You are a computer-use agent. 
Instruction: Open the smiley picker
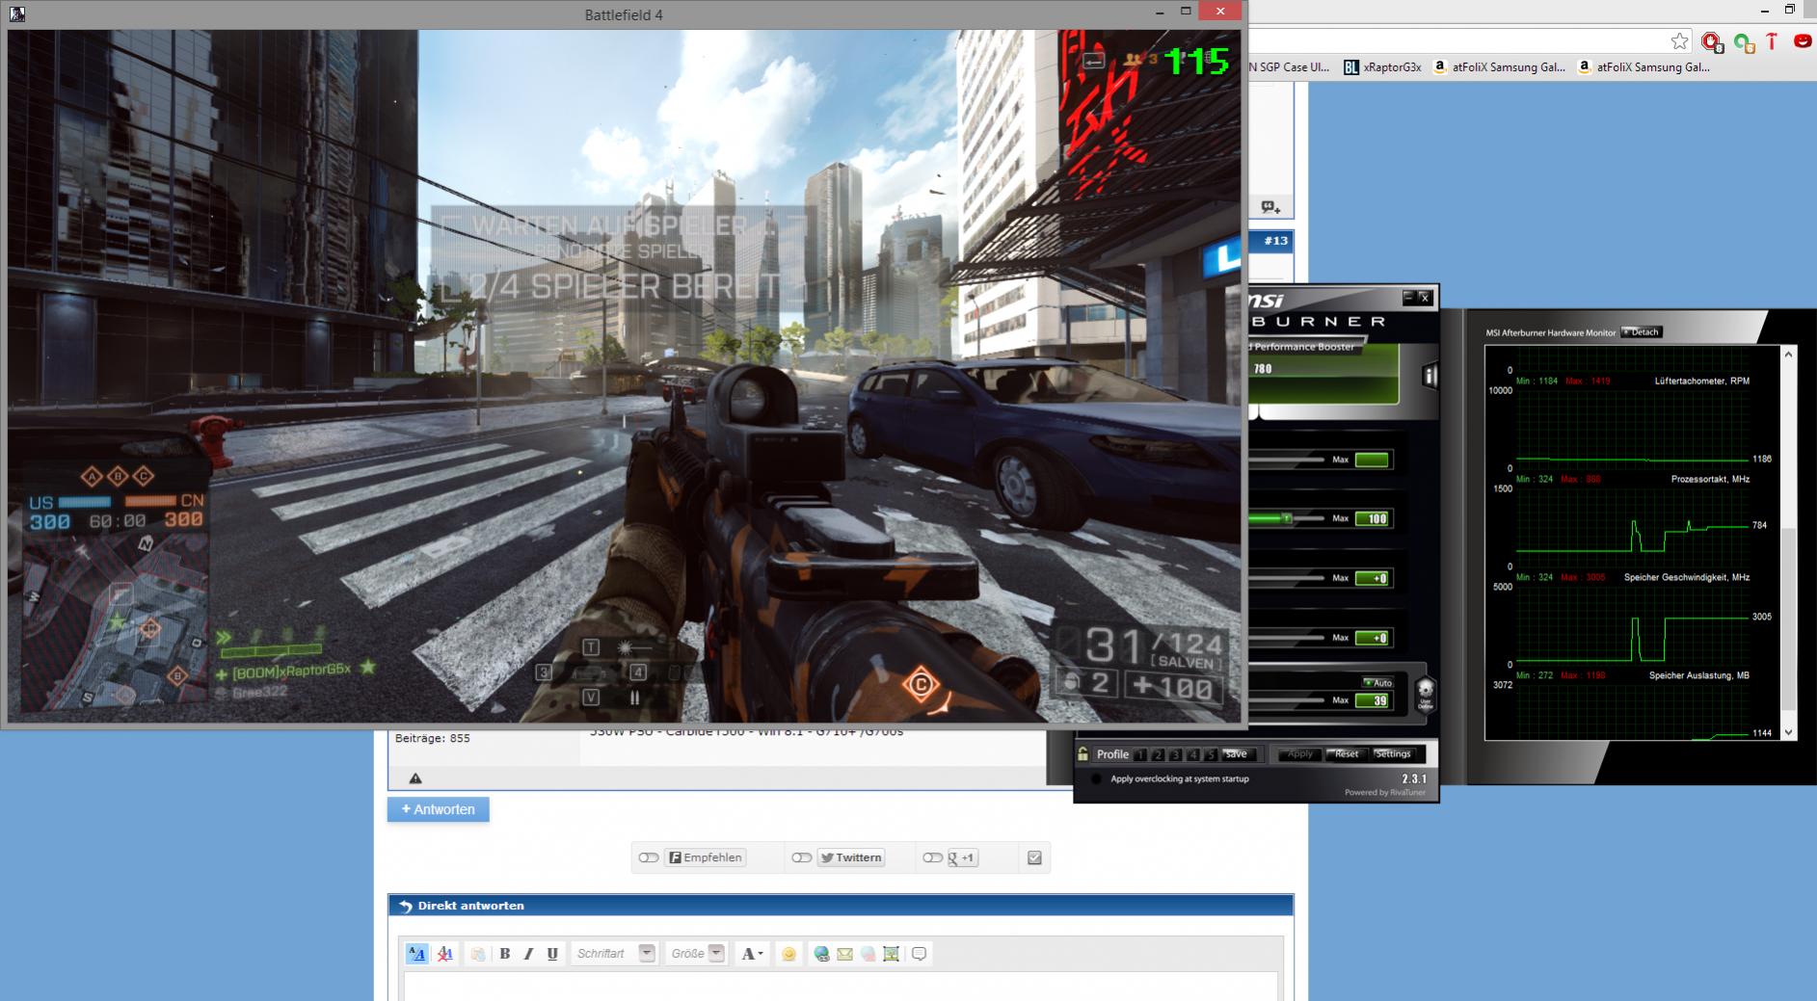point(788,954)
